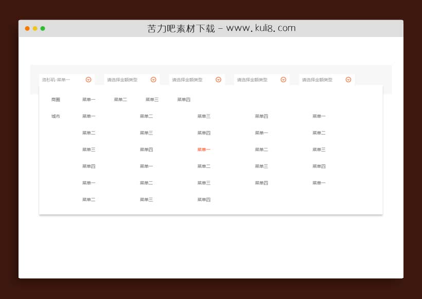Click "菜单三" in the 商圈 row

coord(152,99)
